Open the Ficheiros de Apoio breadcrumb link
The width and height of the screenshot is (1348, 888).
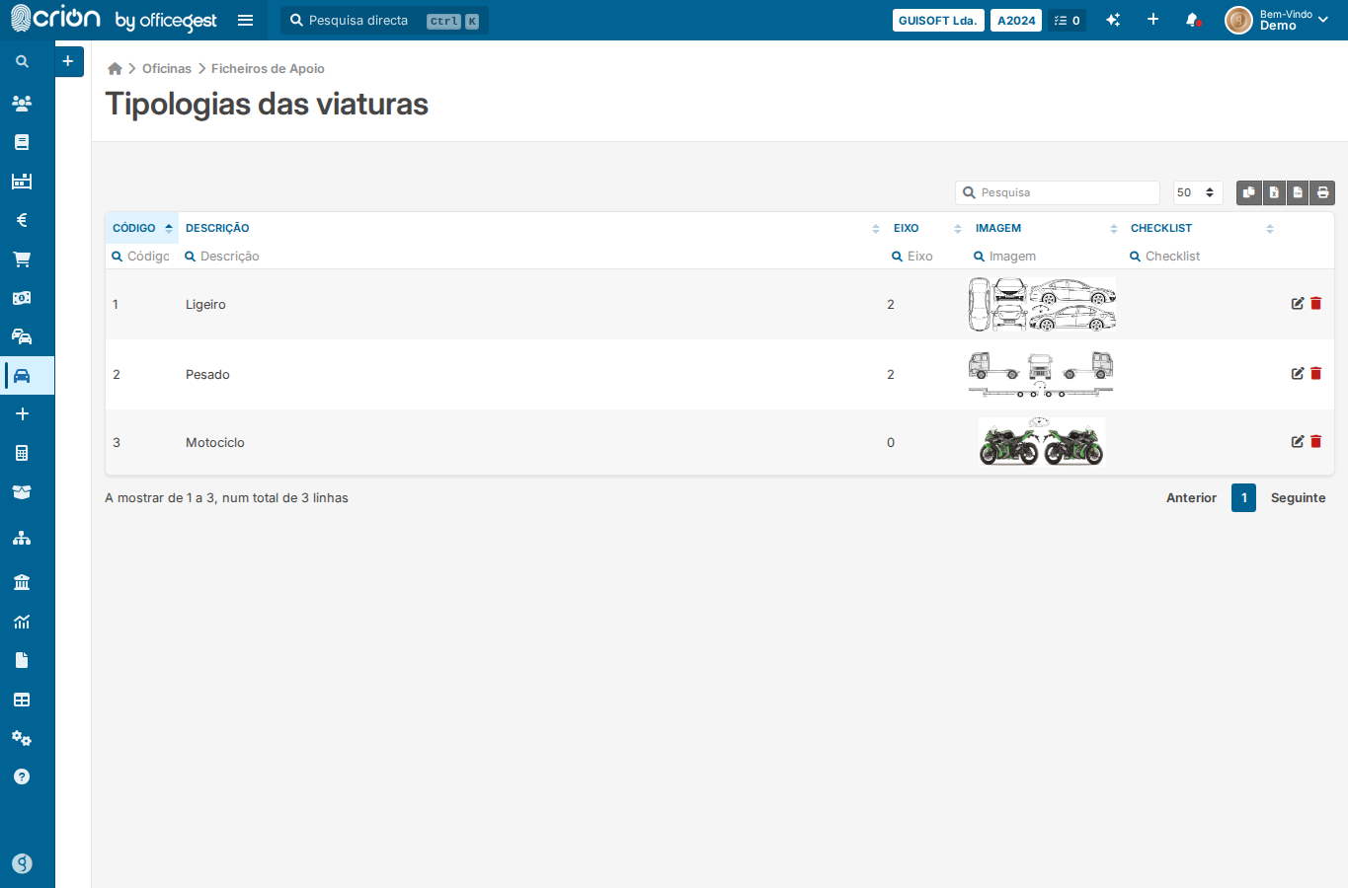point(268,68)
